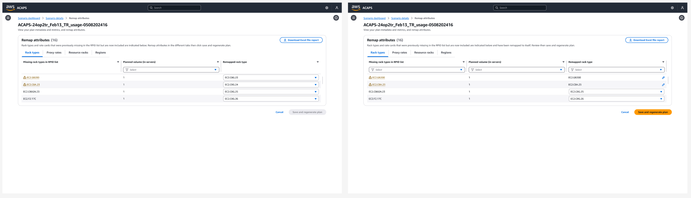Open hamburger menu icon on left screen
This screenshot has height=198, width=691.
point(8,18)
